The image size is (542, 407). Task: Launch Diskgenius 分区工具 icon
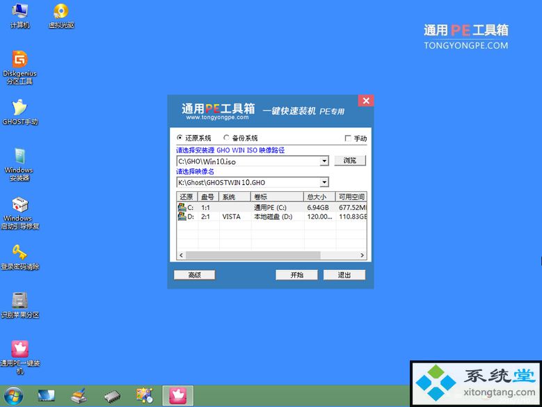(x=19, y=67)
